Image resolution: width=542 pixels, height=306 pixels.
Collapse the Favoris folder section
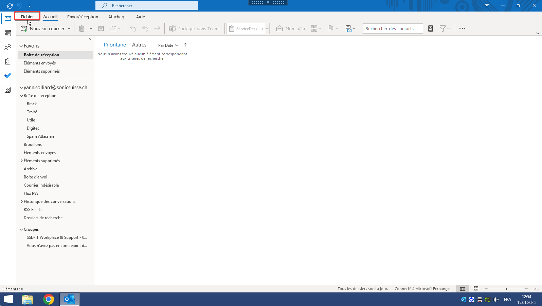click(21, 46)
